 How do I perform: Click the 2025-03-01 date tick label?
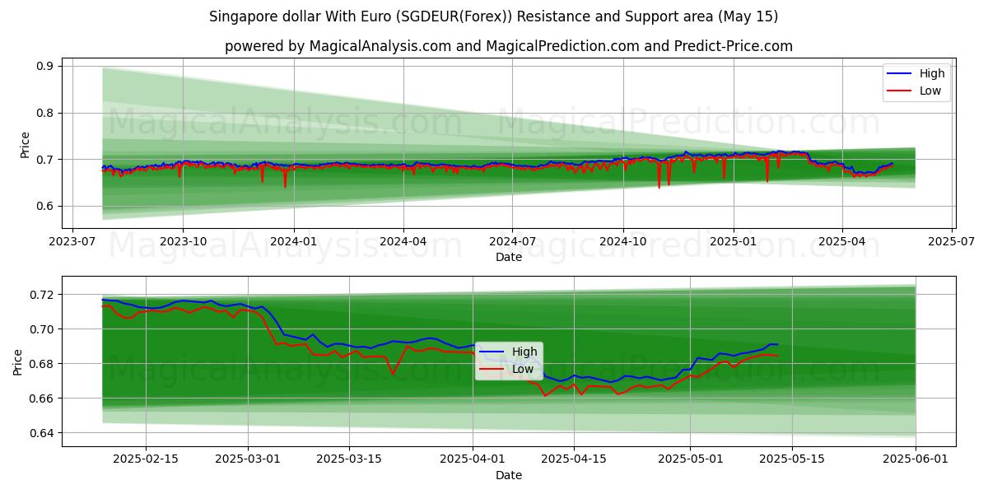point(248,460)
